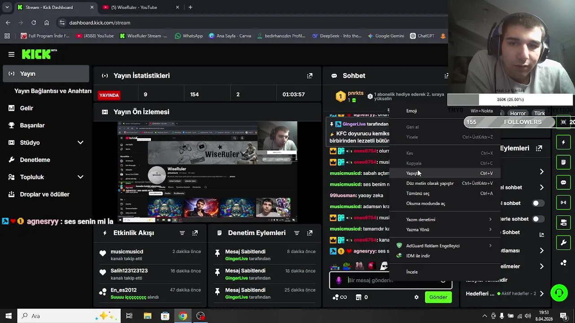Open the Yazma Yönü submenu
The height and width of the screenshot is (323, 575).
tap(445, 230)
